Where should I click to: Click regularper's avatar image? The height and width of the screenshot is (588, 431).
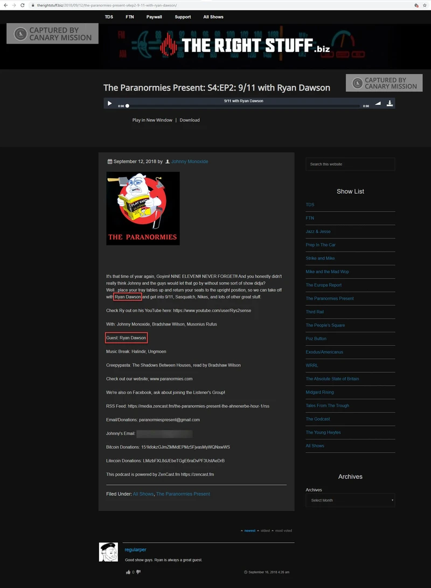tap(108, 552)
